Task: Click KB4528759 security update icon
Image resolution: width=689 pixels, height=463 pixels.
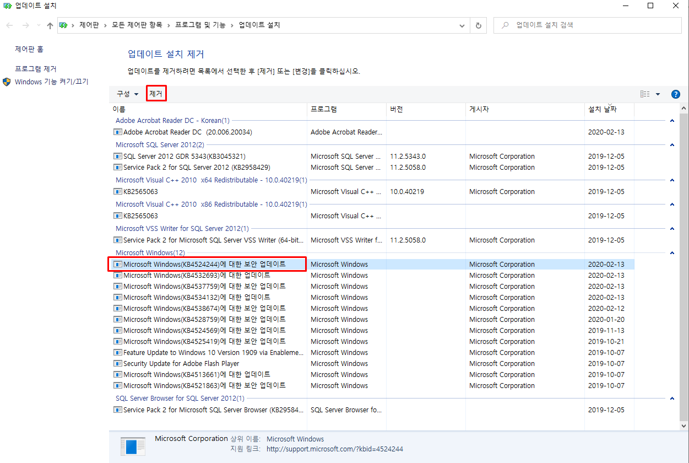Action: coord(117,320)
